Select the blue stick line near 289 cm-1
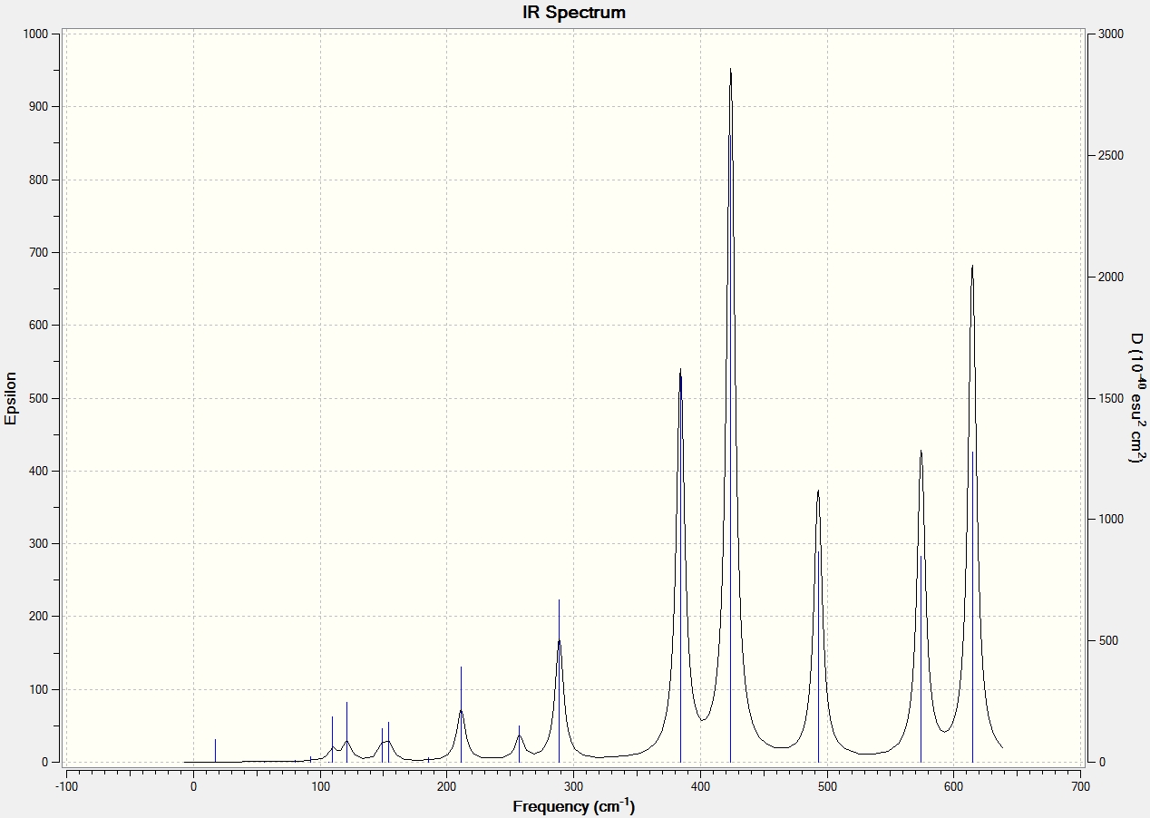 [559, 680]
